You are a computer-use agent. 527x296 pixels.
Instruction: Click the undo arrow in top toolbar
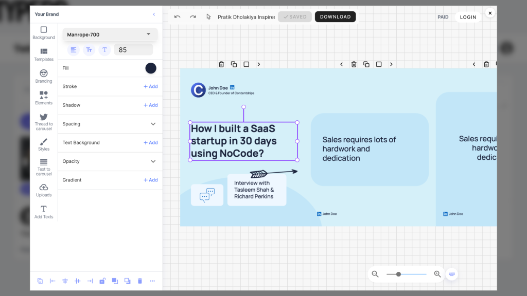click(178, 17)
